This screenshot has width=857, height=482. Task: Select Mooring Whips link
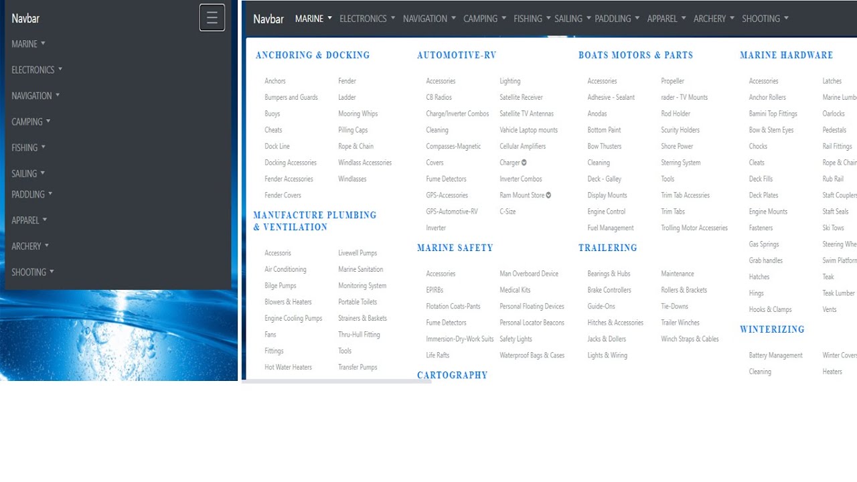tap(358, 114)
